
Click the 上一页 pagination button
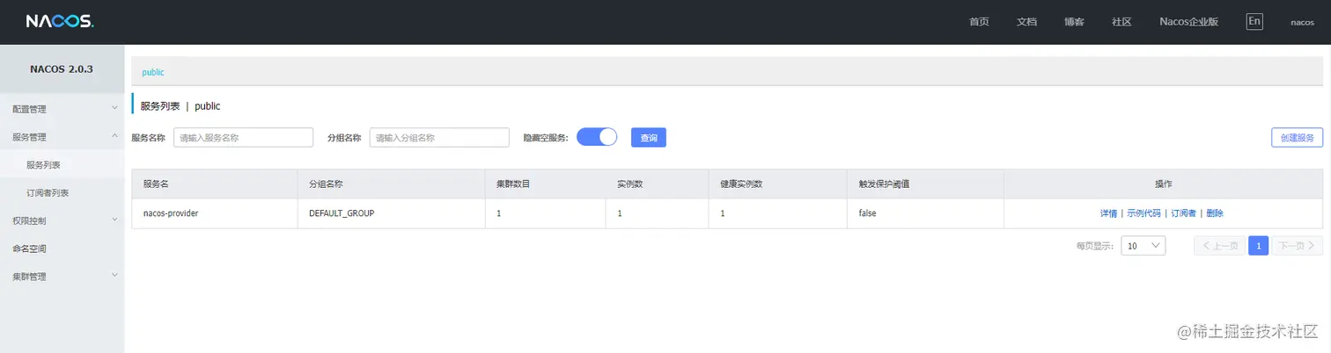click(x=1219, y=246)
